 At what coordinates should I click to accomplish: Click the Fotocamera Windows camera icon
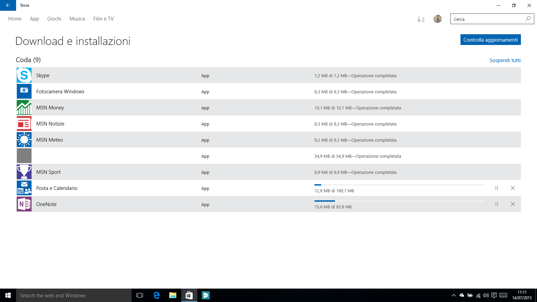coord(24,91)
